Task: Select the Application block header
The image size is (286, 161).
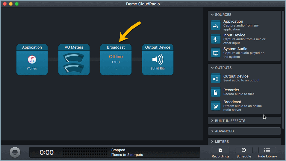Action: pos(32,47)
